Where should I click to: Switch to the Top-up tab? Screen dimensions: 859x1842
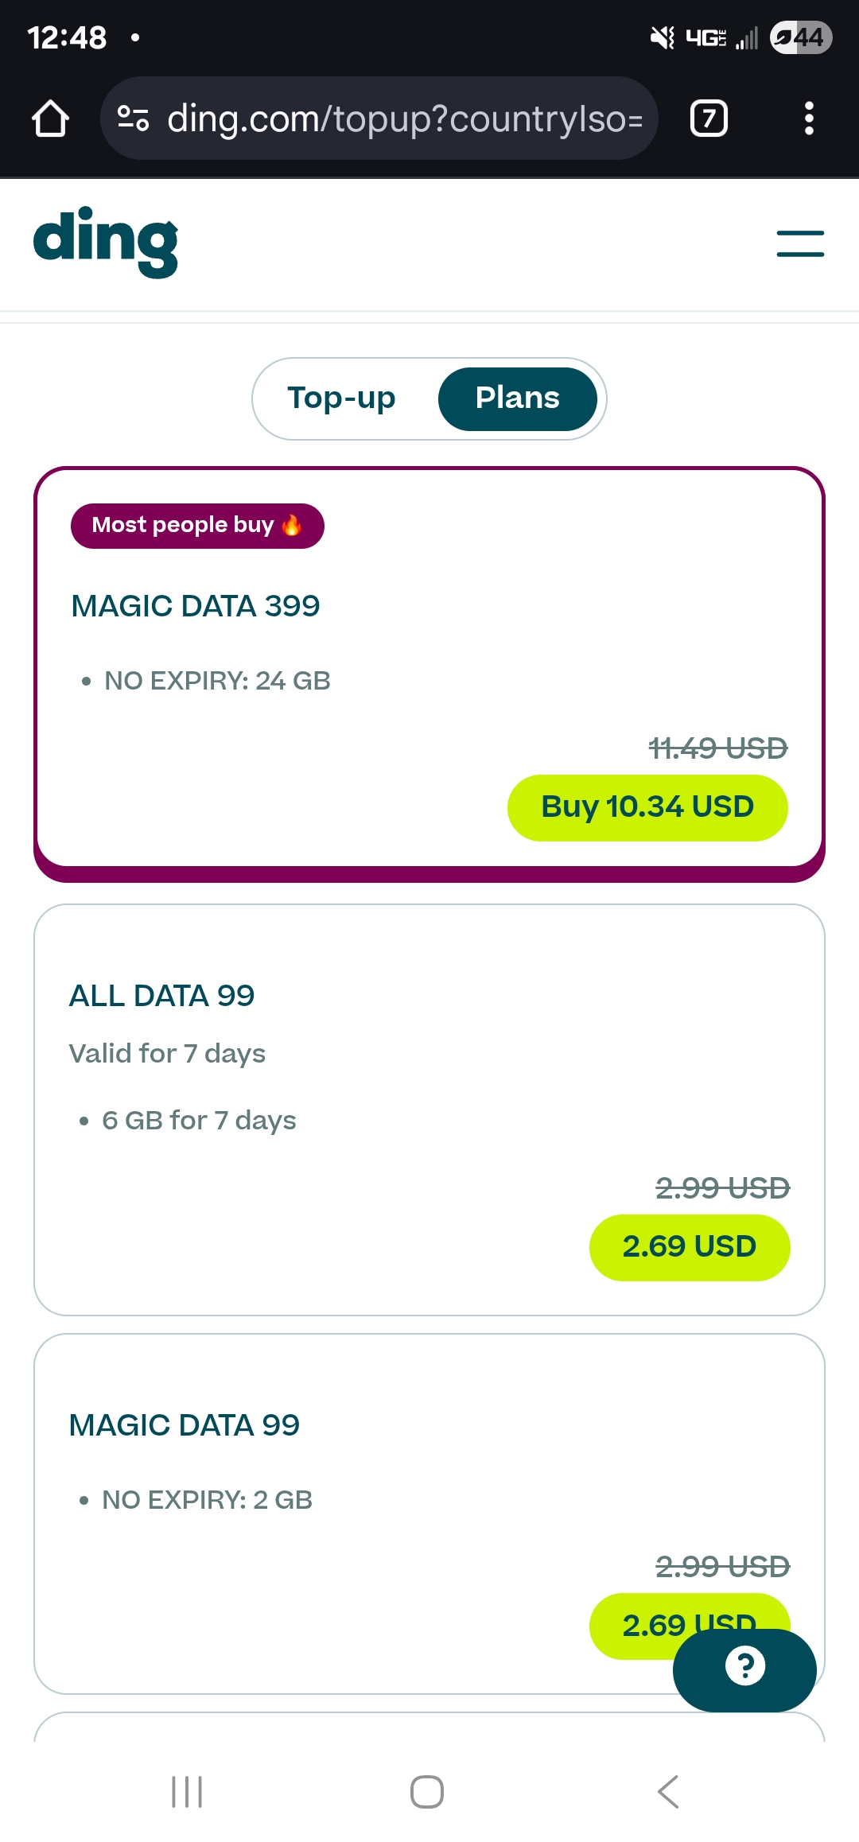(342, 398)
